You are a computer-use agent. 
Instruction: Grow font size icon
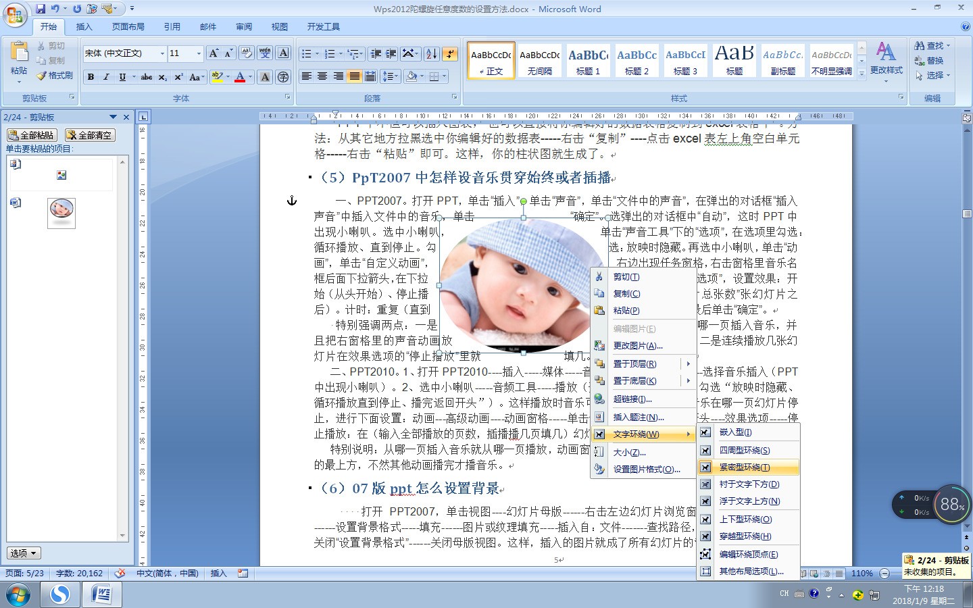tap(214, 53)
